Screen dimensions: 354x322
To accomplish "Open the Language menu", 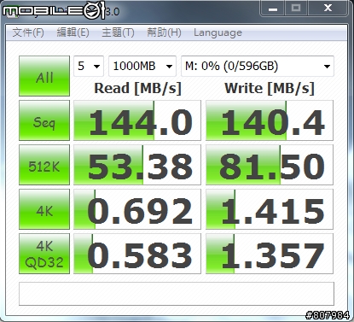I will [x=218, y=32].
